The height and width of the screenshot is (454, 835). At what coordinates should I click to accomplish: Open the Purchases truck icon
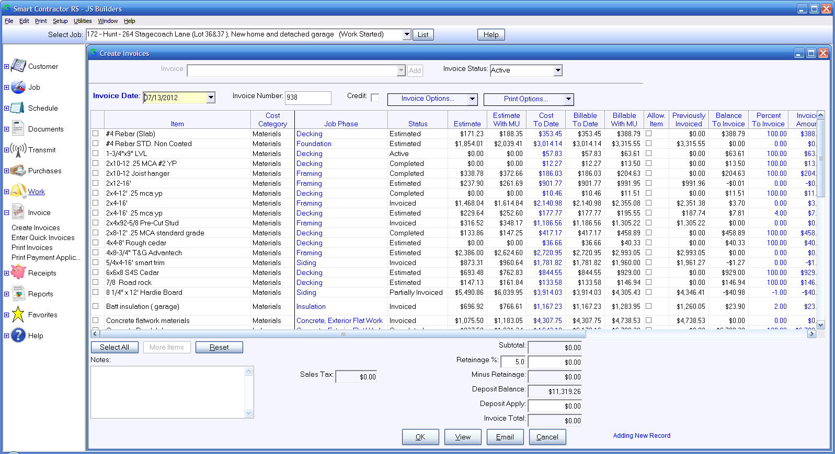(18, 171)
